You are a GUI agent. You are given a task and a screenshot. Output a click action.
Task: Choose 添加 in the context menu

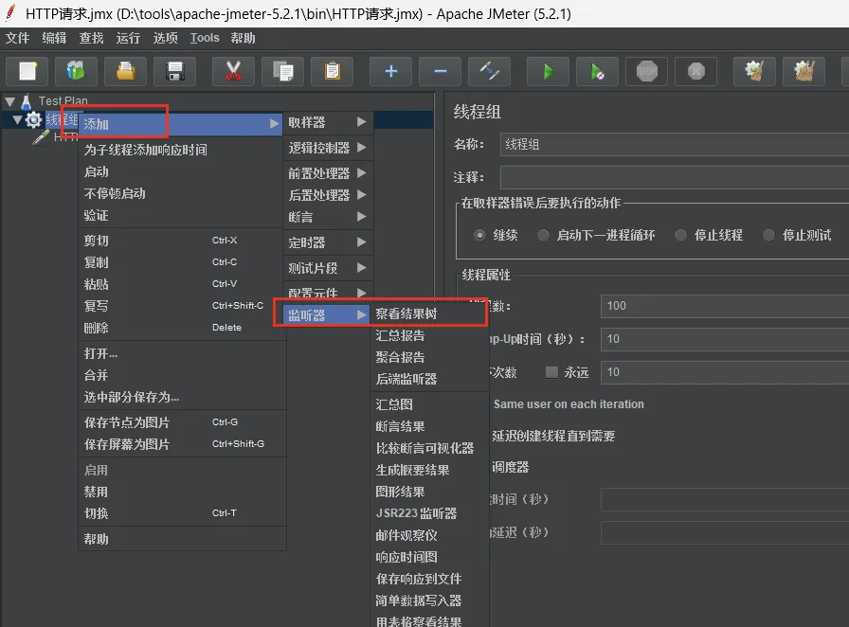pos(180,124)
